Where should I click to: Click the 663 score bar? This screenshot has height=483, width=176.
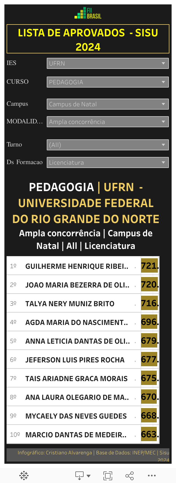pyautogui.click(x=149, y=434)
